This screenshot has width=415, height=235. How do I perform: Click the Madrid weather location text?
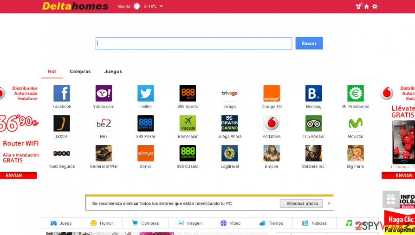tap(124, 6)
